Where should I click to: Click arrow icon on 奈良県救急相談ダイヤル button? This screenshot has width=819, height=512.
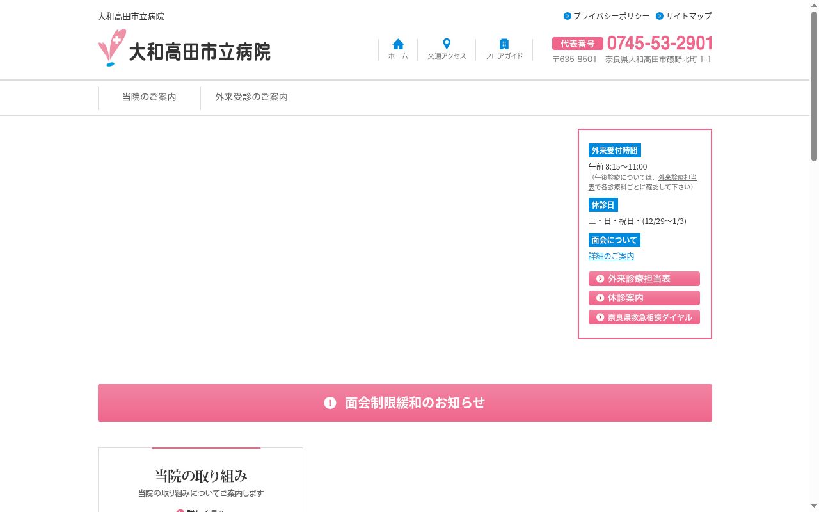(600, 317)
